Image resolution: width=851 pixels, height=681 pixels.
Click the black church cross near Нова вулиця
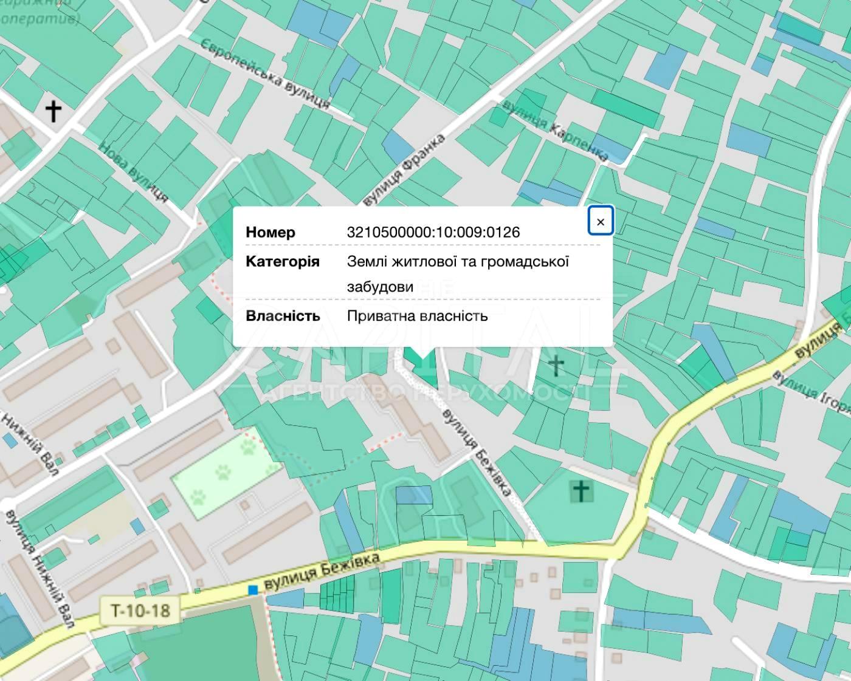(x=53, y=111)
